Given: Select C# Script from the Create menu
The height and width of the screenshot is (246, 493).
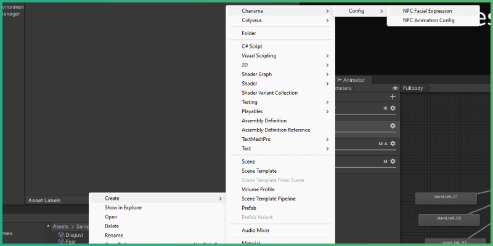Looking at the screenshot, I should (252, 47).
